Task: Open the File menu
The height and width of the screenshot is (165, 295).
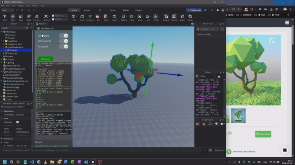Action: (x=3, y=6)
